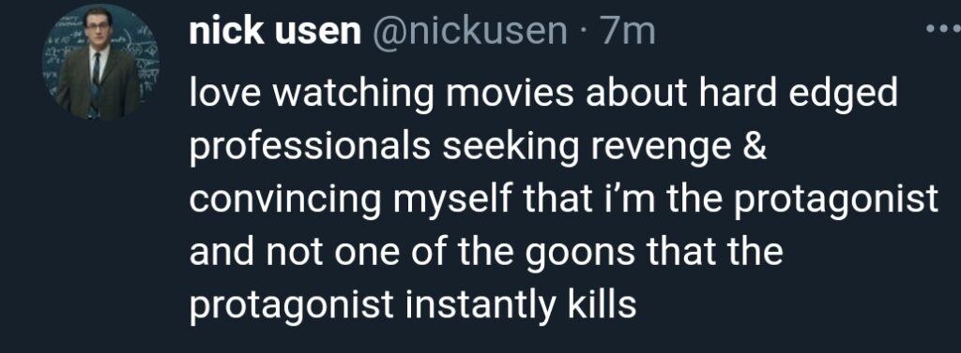The height and width of the screenshot is (353, 961).
Task: Open nick usen's profile avatar picture
Action: click(100, 63)
